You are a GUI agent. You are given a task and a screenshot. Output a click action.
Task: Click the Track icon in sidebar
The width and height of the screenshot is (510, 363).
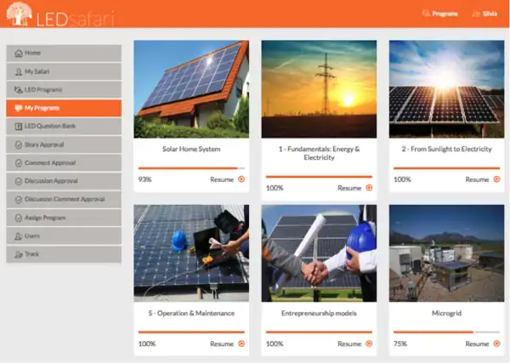(19, 254)
